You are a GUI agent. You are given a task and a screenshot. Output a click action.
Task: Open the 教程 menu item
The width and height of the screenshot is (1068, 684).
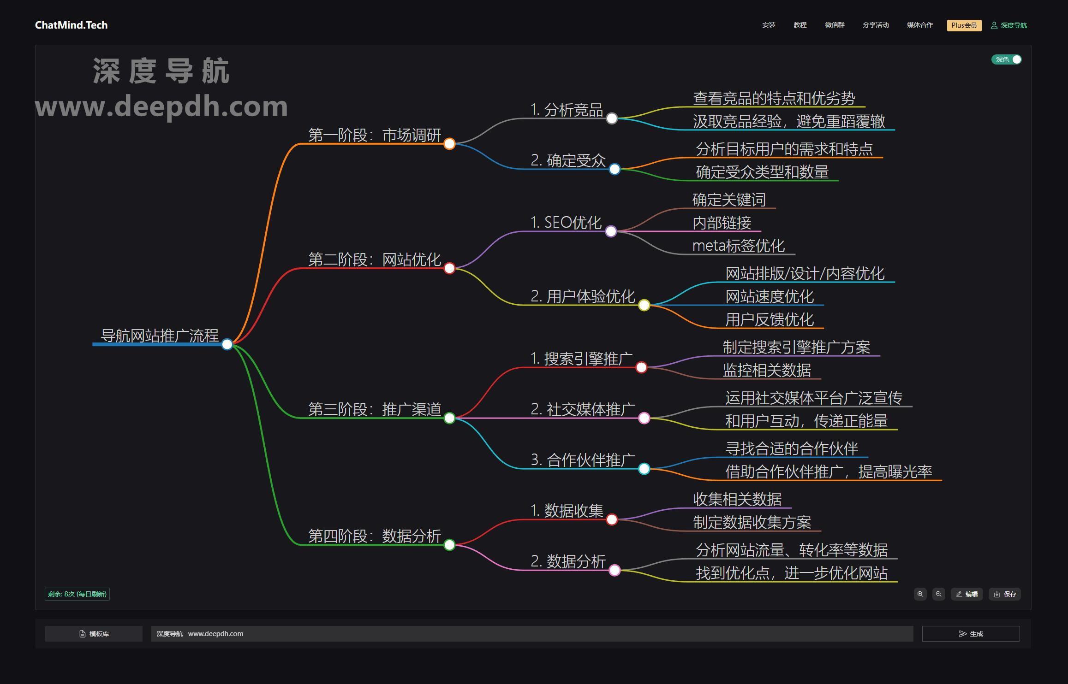[x=800, y=25]
